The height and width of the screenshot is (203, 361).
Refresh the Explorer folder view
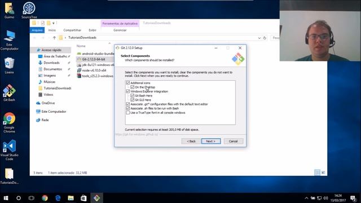click(x=265, y=38)
